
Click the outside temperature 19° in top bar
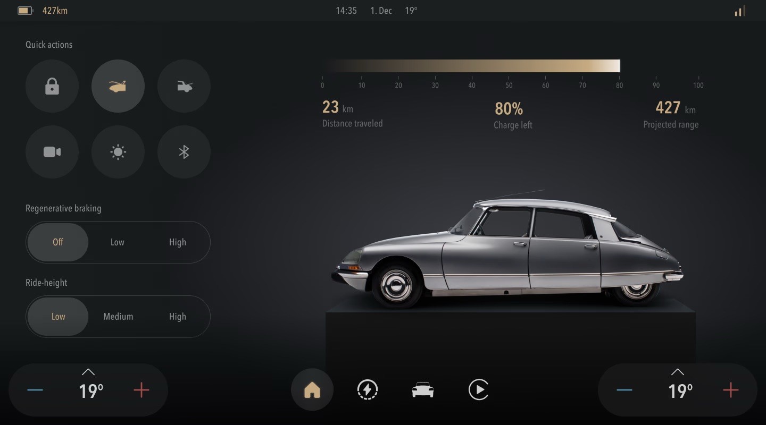tap(411, 11)
